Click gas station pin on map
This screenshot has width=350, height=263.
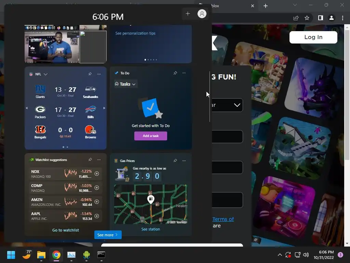151,199
